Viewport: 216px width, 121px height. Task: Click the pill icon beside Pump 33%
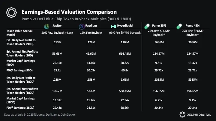click(148, 26)
